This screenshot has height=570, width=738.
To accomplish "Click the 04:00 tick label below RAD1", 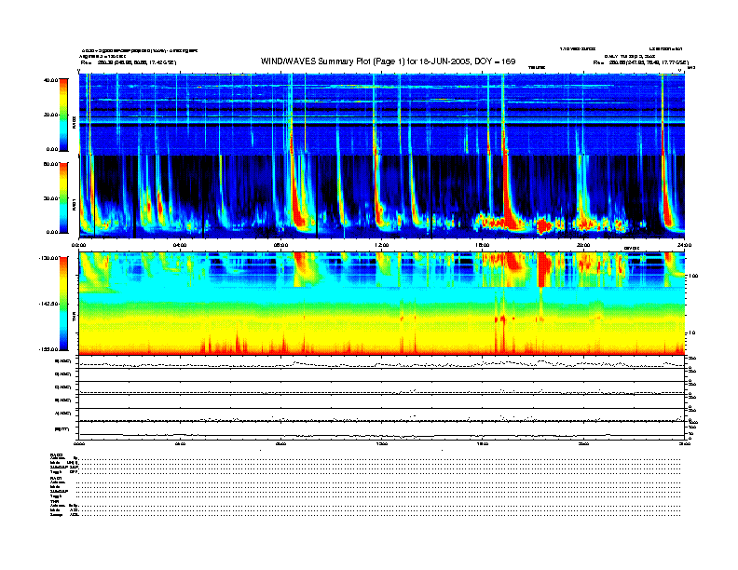I will [x=180, y=245].
